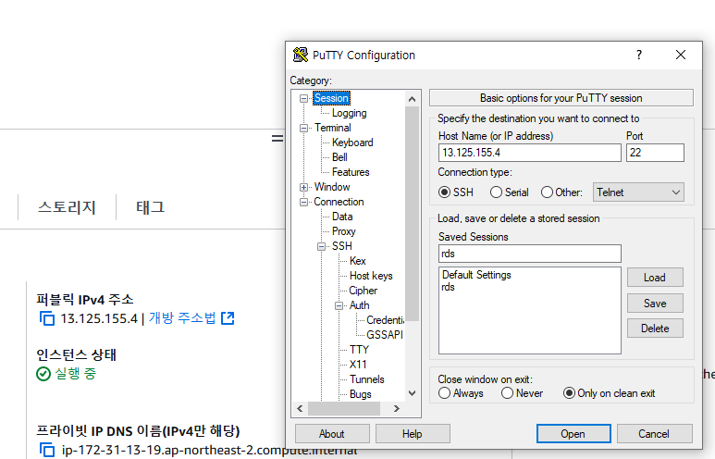Select the Session category

coord(331,98)
